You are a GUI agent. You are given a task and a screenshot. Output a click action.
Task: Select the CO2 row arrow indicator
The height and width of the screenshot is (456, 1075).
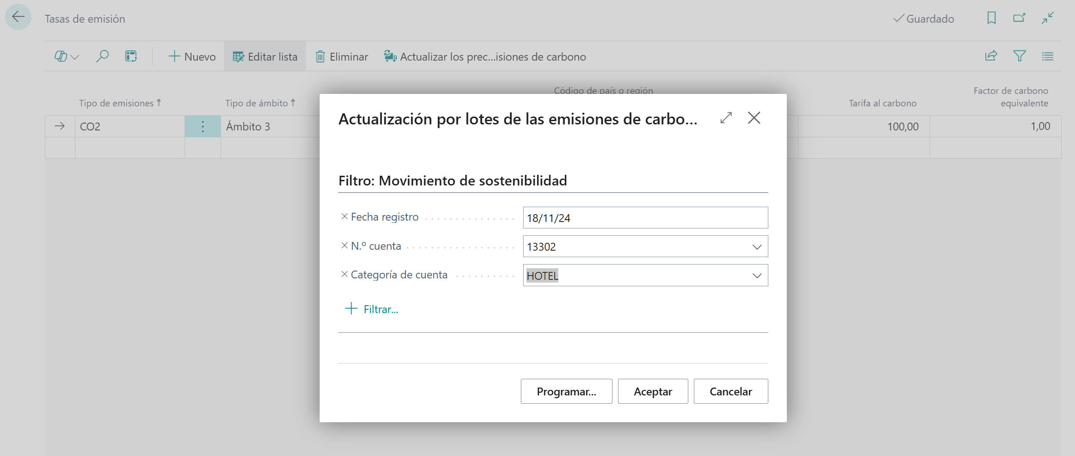pos(60,126)
